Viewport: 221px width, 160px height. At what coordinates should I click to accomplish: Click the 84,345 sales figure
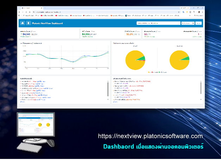click(x=26, y=34)
